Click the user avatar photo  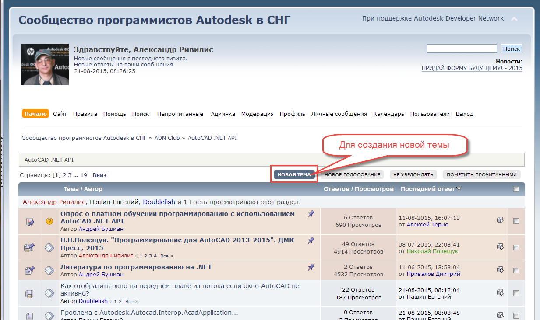(x=45, y=65)
